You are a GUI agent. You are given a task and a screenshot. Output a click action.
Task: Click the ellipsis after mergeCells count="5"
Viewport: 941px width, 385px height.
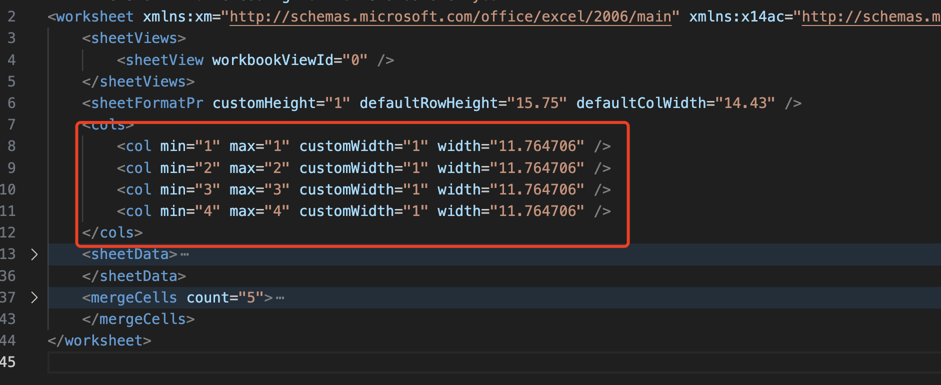[280, 298]
